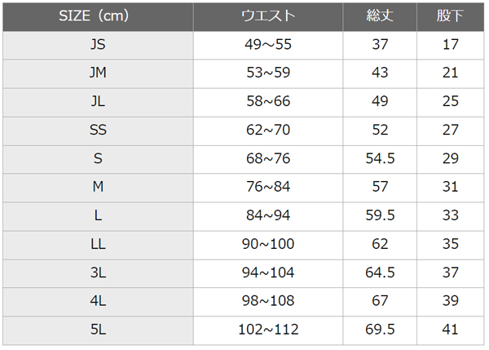This screenshot has height=350, width=489.
Task: Select the LL size row label
Action: (x=98, y=245)
